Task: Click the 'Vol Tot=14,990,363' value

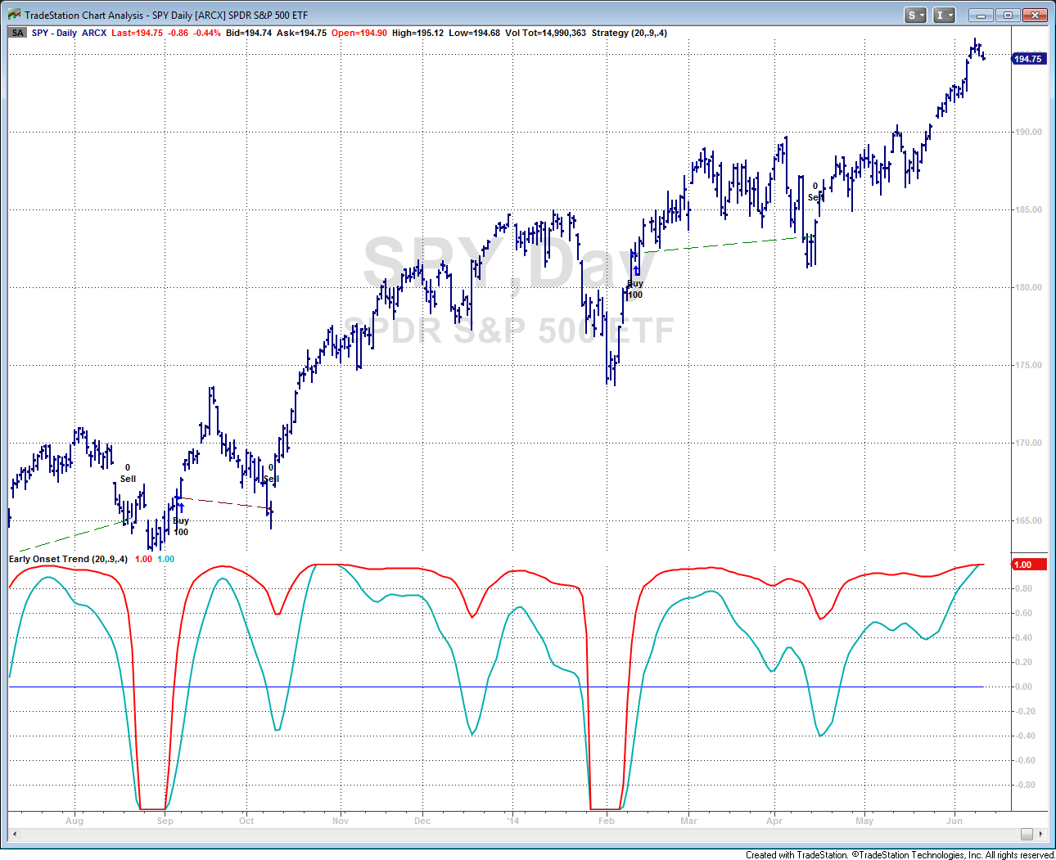Action: pos(545,33)
